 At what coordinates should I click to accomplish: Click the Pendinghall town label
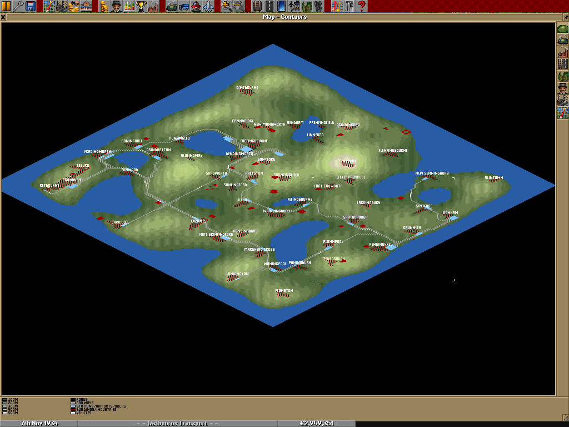coord(381,245)
